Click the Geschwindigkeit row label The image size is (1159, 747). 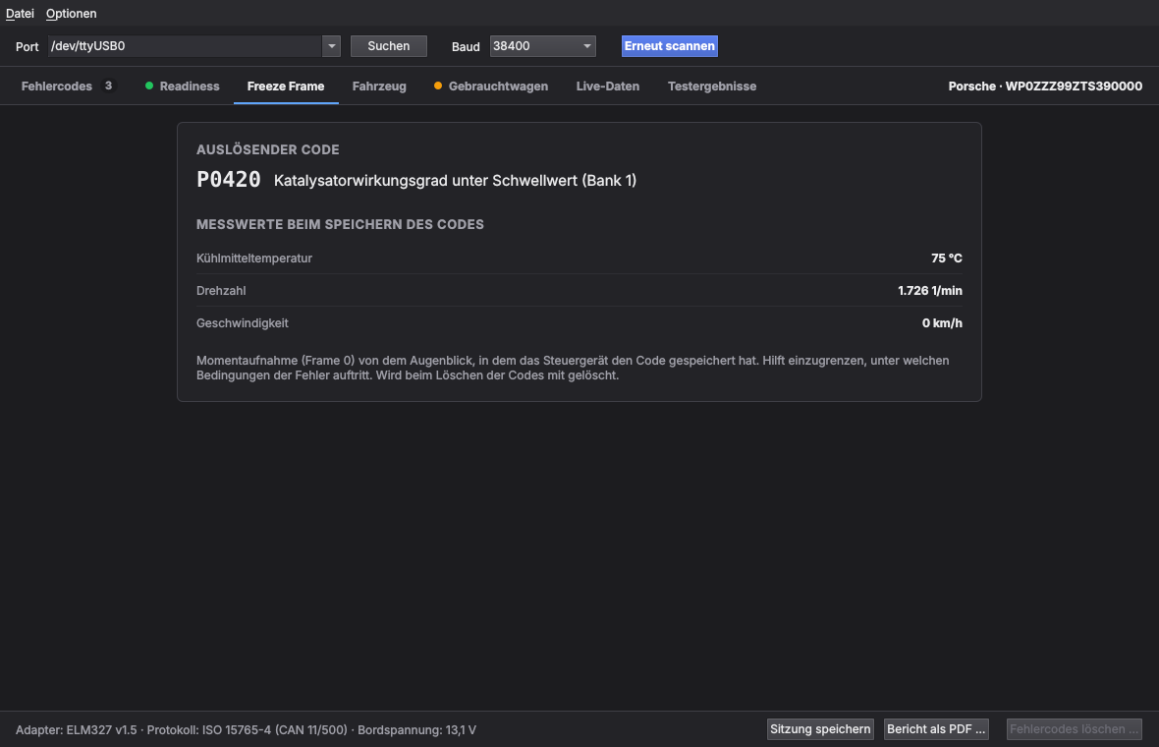point(243,323)
